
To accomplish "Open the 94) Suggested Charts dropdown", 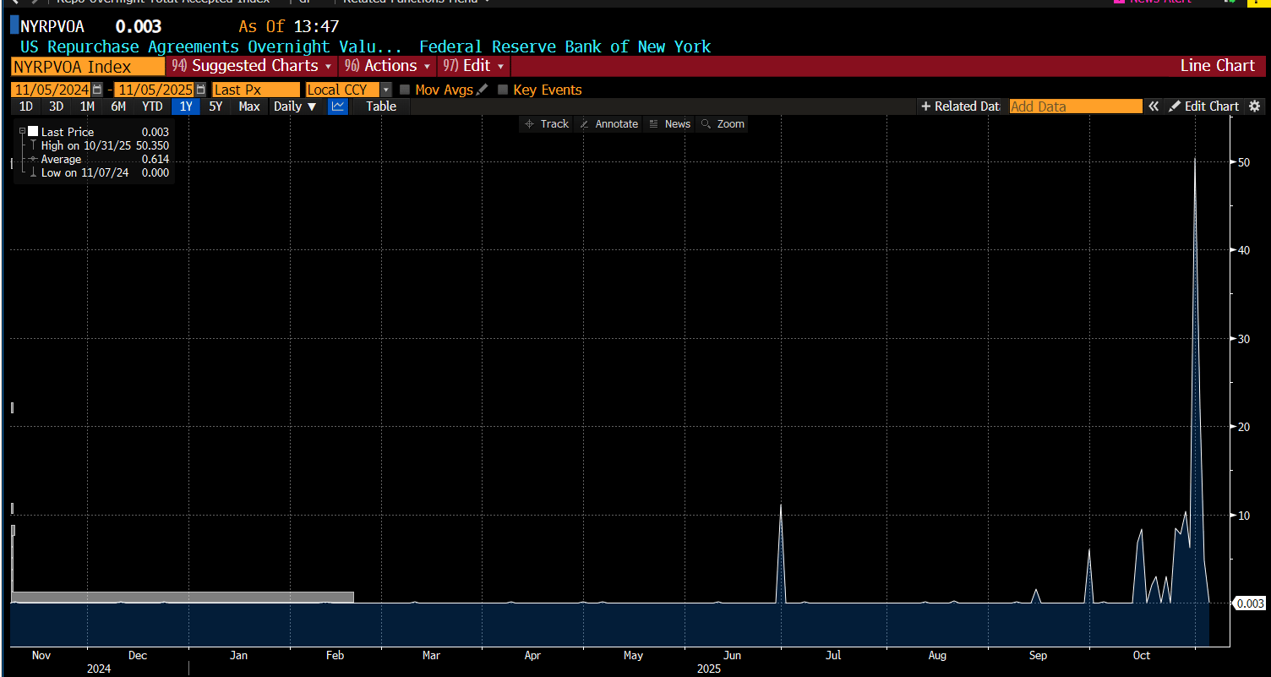I will pos(252,66).
